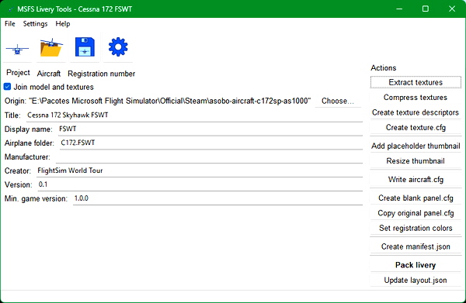The width and height of the screenshot is (466, 303).
Task: Focus the empty Manufacturer field
Action: click(209, 157)
